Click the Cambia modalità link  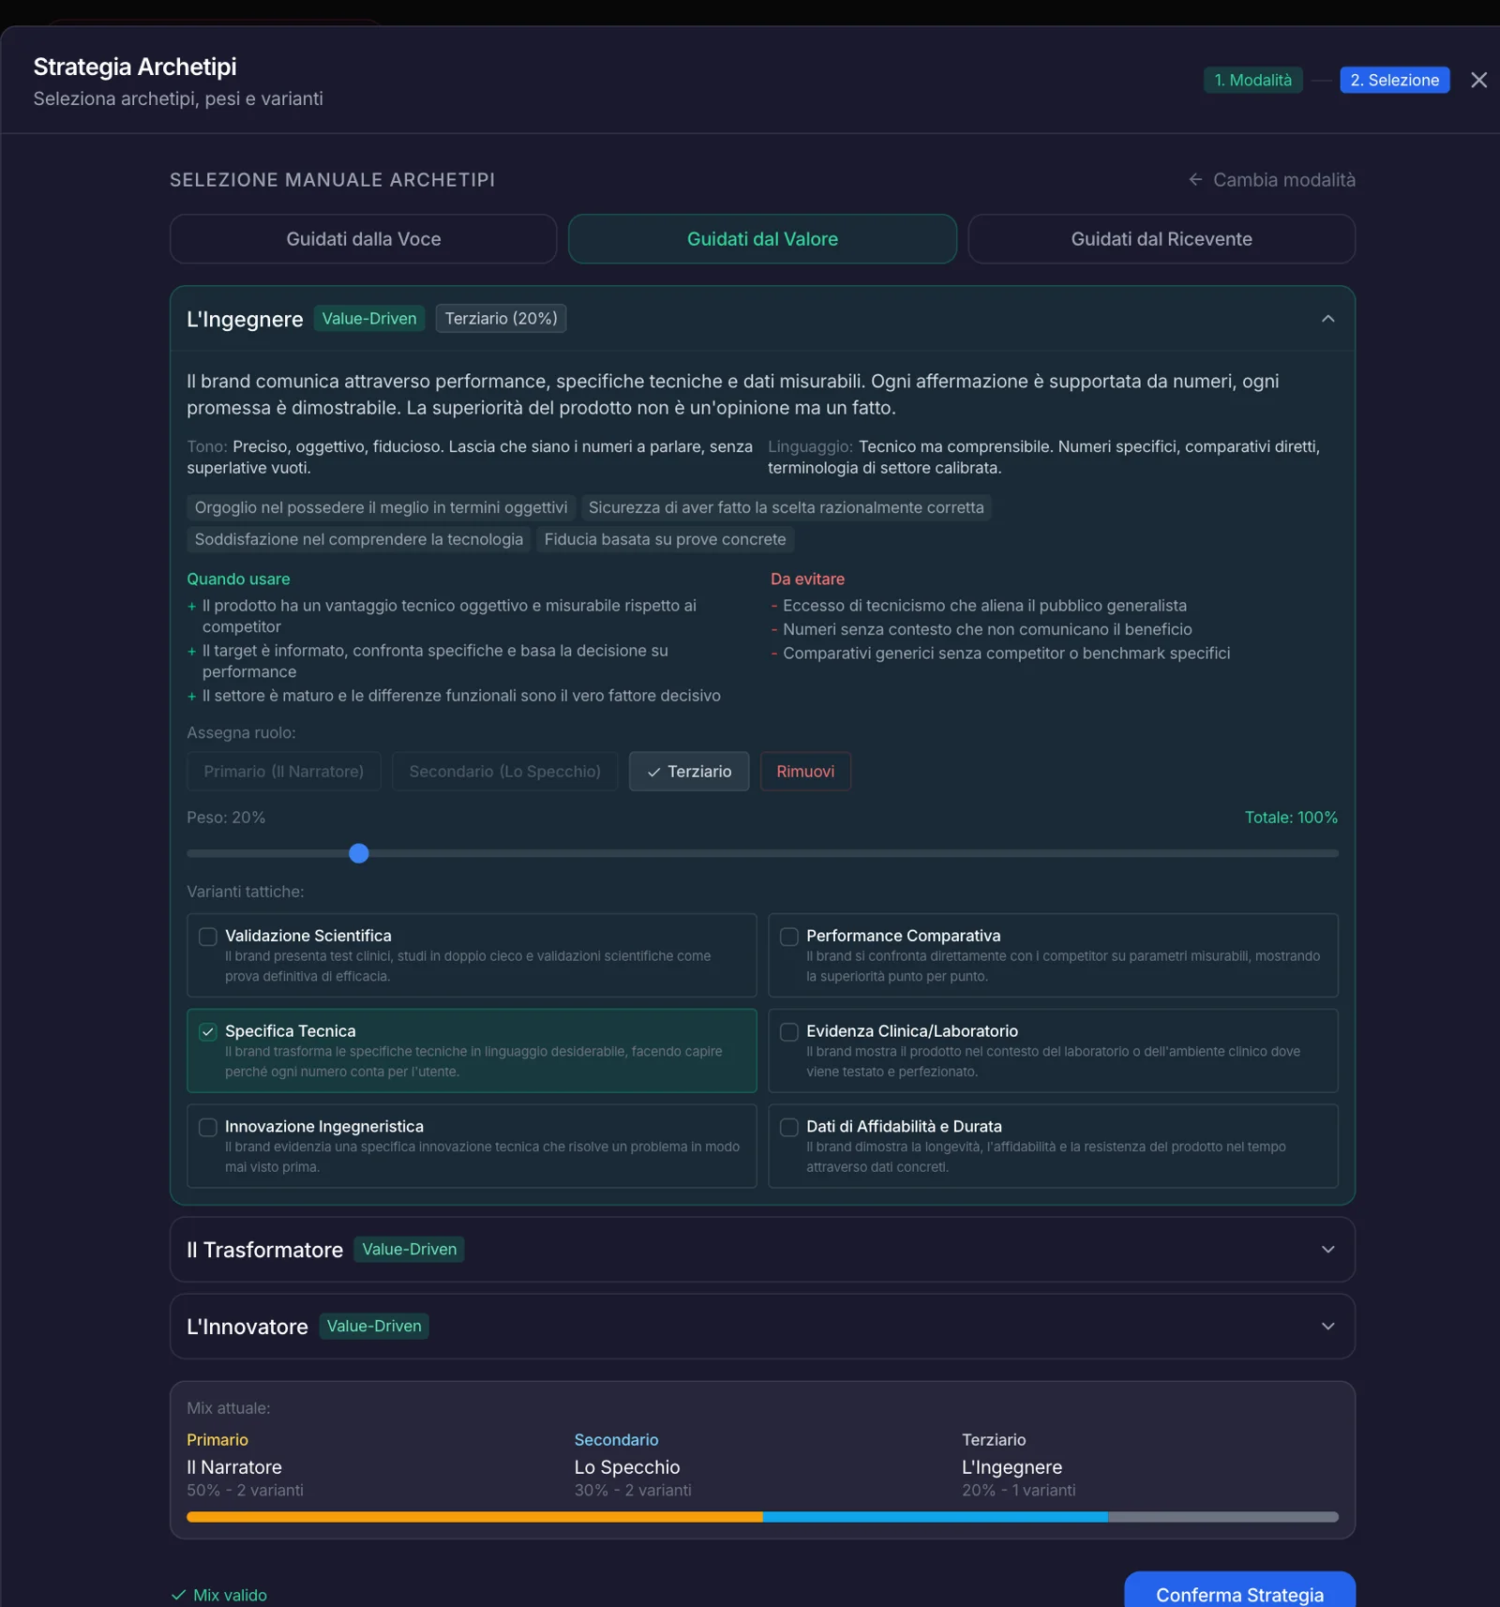point(1271,179)
